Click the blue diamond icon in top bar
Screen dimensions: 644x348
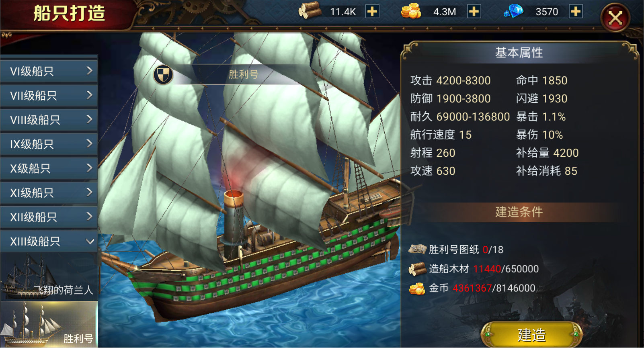[514, 11]
